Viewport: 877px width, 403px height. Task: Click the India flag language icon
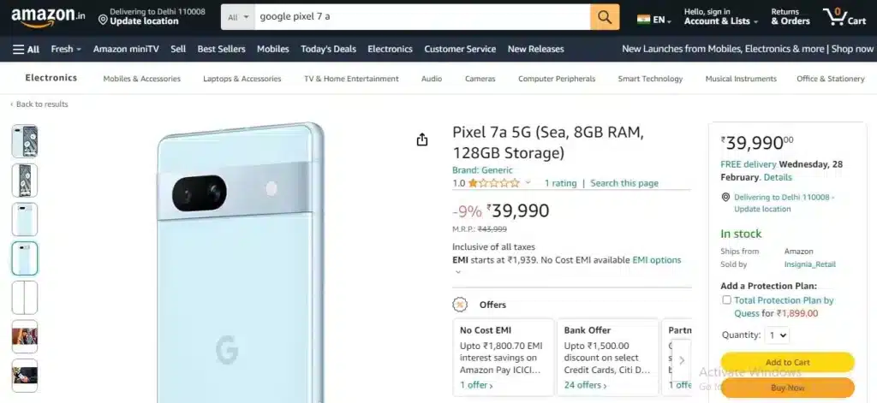click(644, 20)
